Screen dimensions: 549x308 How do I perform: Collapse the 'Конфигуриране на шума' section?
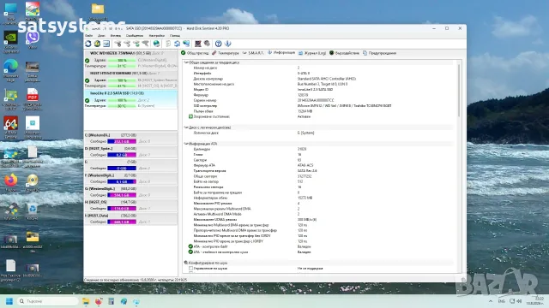click(x=186, y=263)
